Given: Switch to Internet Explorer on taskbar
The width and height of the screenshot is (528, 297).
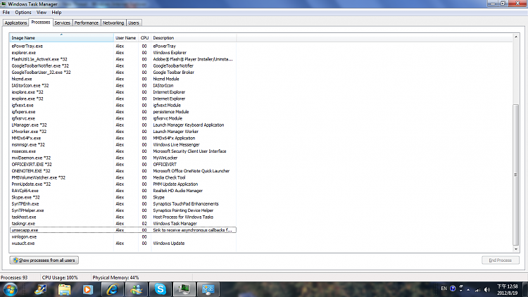Looking at the screenshot, I should (112, 289).
